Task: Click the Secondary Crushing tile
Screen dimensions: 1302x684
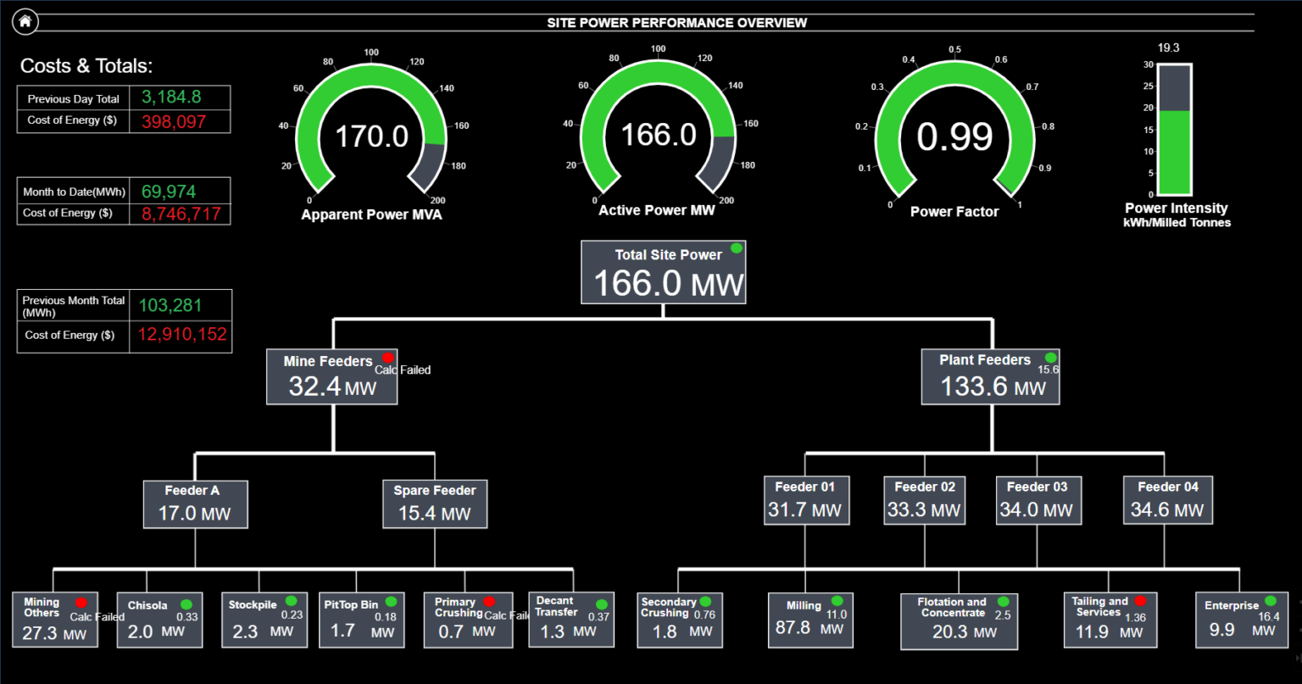Action: click(x=679, y=620)
